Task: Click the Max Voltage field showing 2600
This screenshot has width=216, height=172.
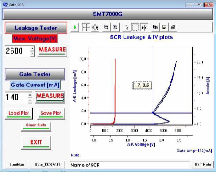Action: point(18,51)
